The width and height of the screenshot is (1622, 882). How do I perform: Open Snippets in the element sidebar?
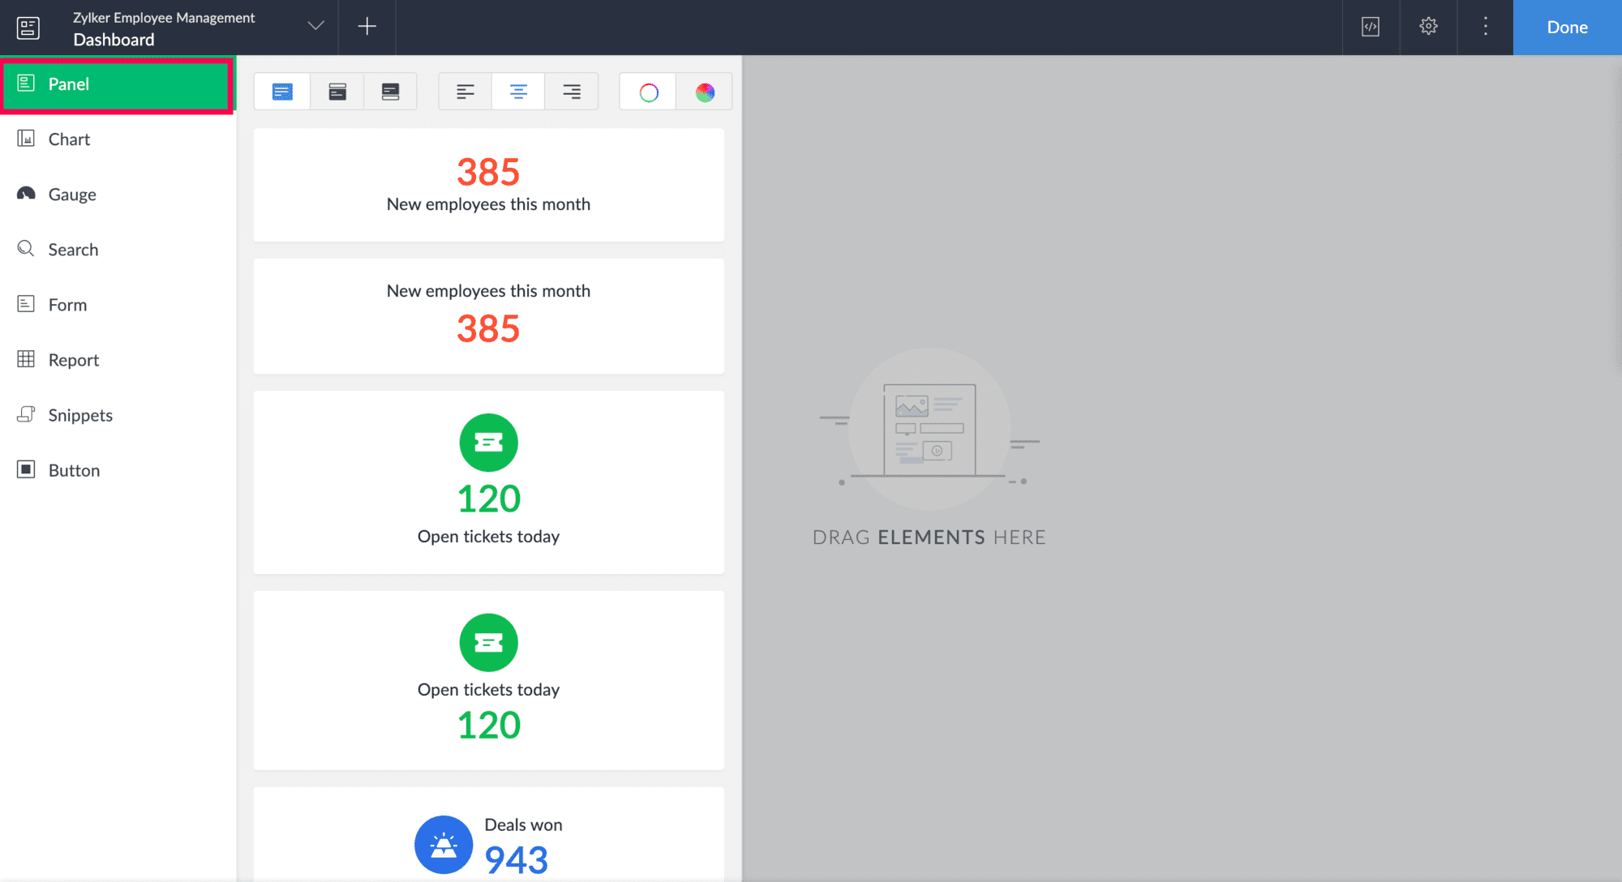pyautogui.click(x=79, y=415)
